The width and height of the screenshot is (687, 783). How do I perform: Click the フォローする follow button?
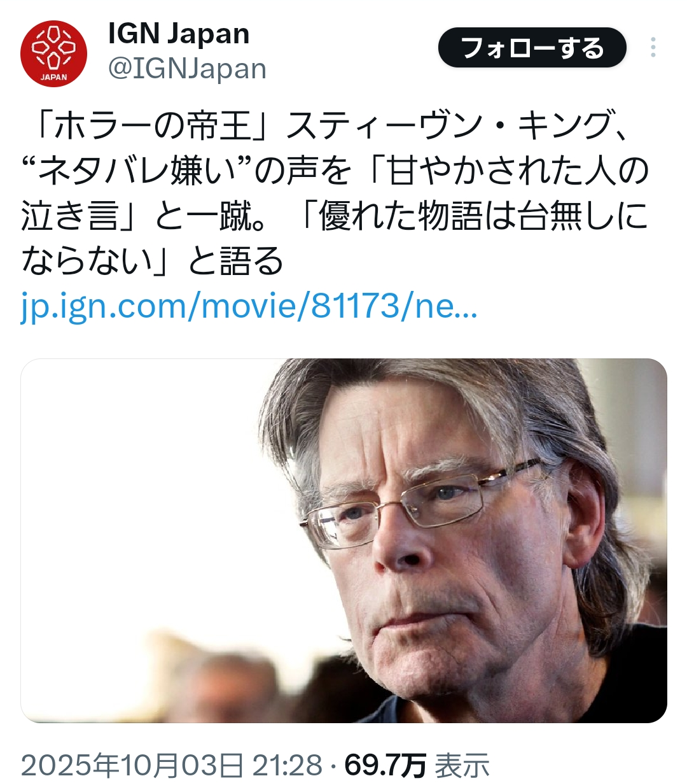pyautogui.click(x=532, y=48)
